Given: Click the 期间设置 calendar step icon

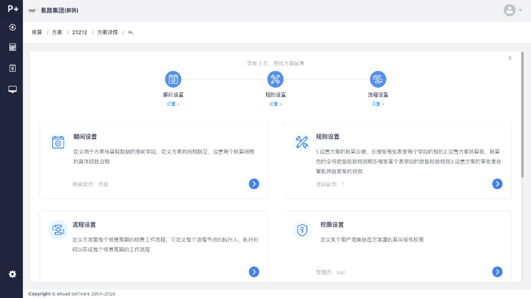Looking at the screenshot, I should (x=173, y=79).
